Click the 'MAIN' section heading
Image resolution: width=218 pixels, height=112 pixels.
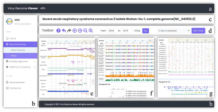coord(8,32)
